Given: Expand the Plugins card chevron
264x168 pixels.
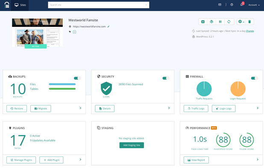Looking at the screenshot, I should 80,159.
